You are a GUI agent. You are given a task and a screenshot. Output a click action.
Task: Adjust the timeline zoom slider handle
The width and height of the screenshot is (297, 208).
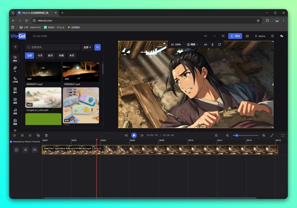pyautogui.click(x=237, y=136)
